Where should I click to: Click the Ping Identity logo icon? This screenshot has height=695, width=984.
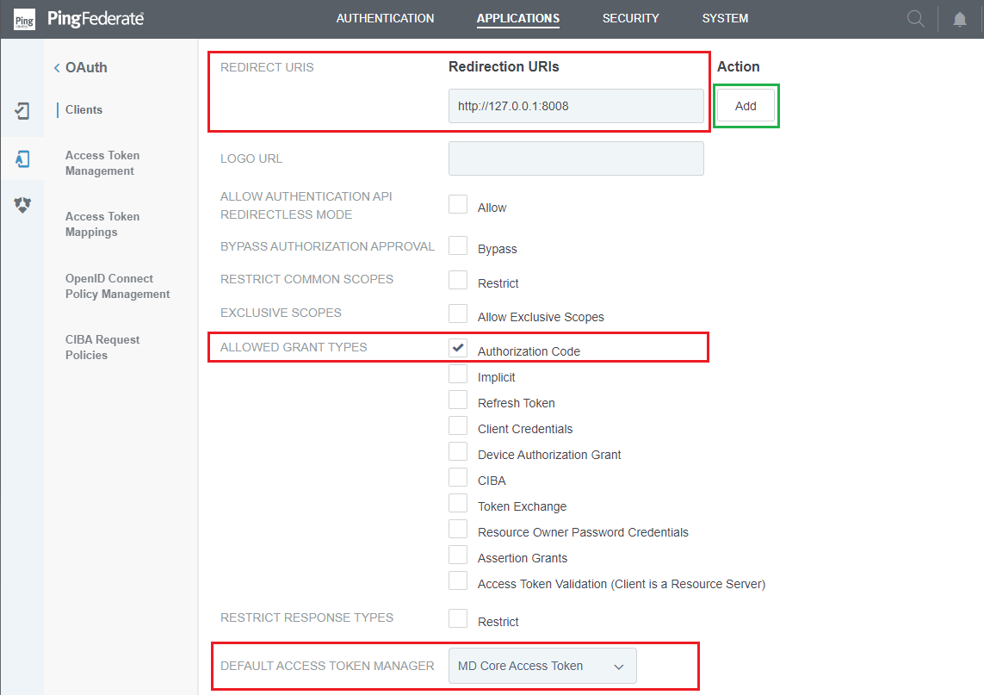point(24,20)
